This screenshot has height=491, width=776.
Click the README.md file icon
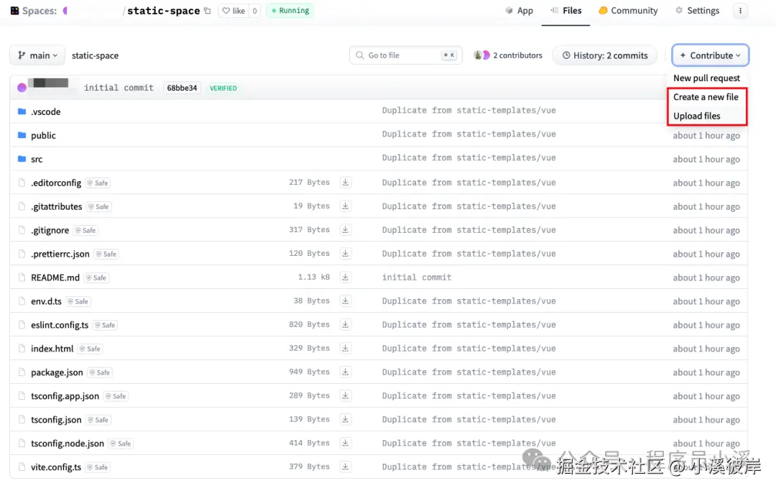22,277
